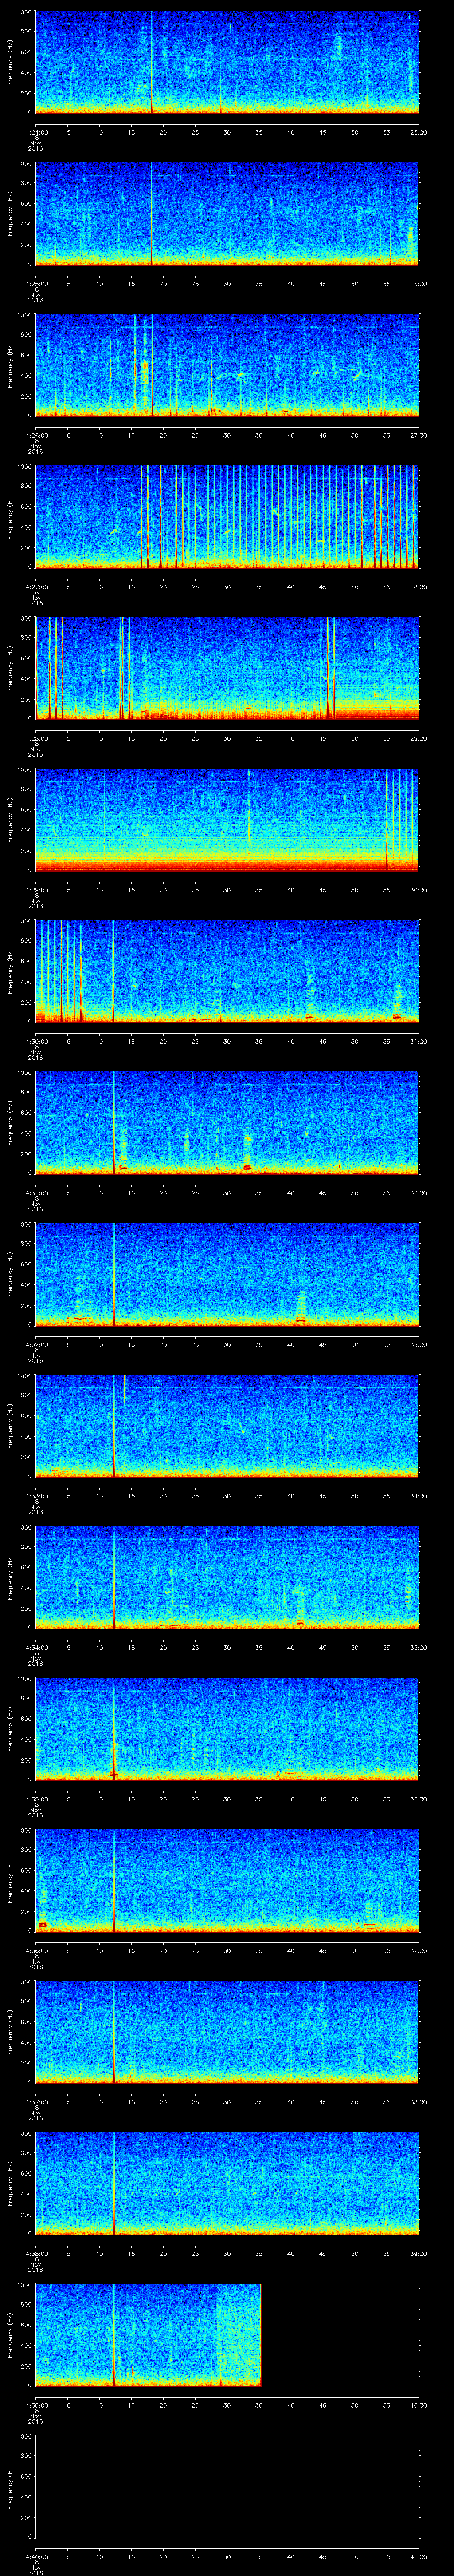Viewport: 454px width, 2576px height.
Task: Click the 32:00 end time label
Action: click(418, 1193)
